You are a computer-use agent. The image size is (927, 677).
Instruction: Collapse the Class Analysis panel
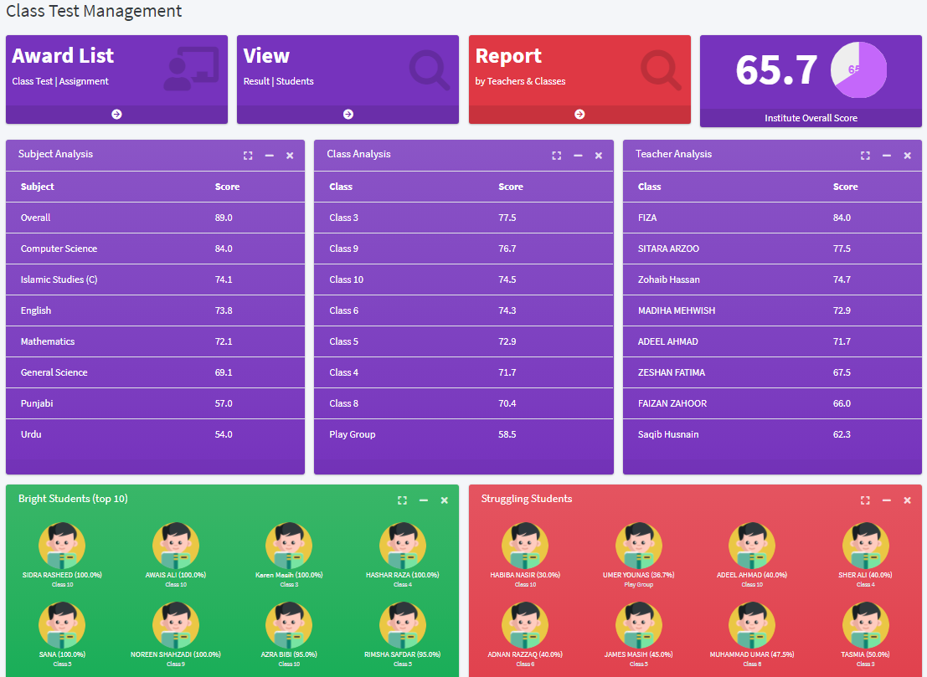coord(578,156)
